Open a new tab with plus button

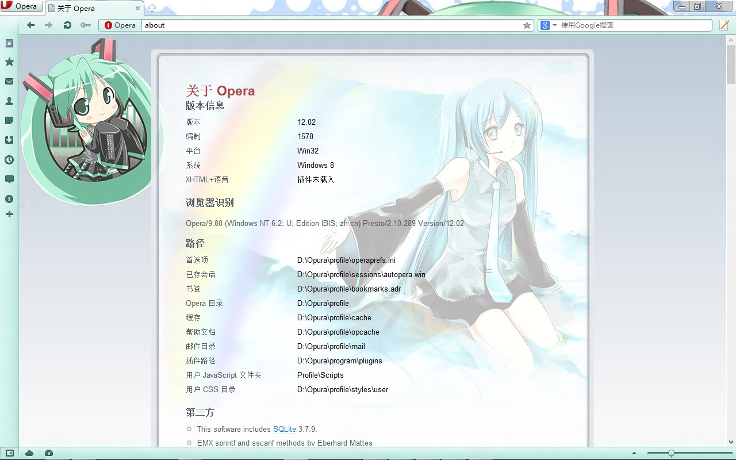152,8
